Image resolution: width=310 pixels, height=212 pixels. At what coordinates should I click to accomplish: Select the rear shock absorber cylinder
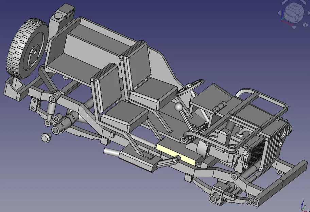pyautogui.click(x=51, y=109)
